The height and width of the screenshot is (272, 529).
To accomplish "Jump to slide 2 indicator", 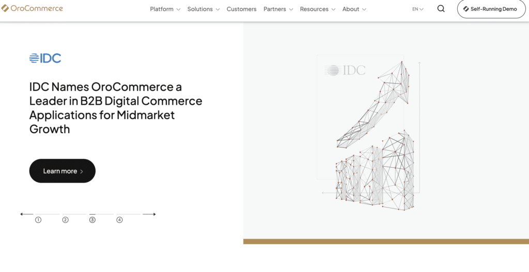I will [x=66, y=220].
